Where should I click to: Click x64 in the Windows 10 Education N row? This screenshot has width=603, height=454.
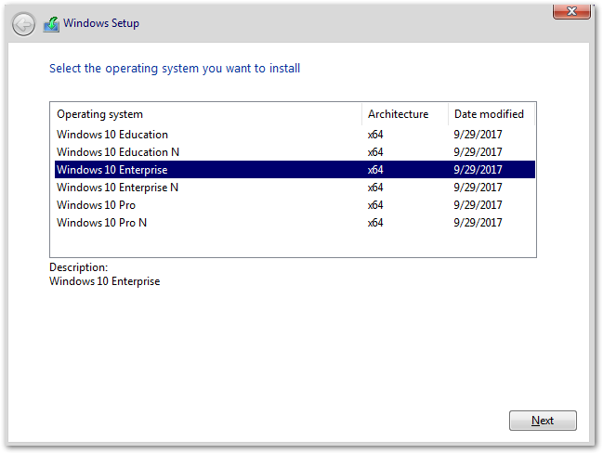point(375,152)
